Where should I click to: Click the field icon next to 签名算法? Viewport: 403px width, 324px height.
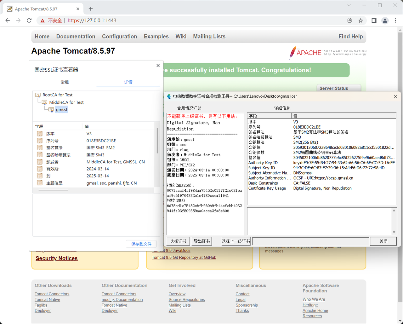click(40, 148)
